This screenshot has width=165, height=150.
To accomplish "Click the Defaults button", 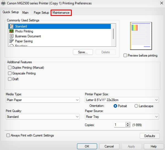I will [150, 136].
